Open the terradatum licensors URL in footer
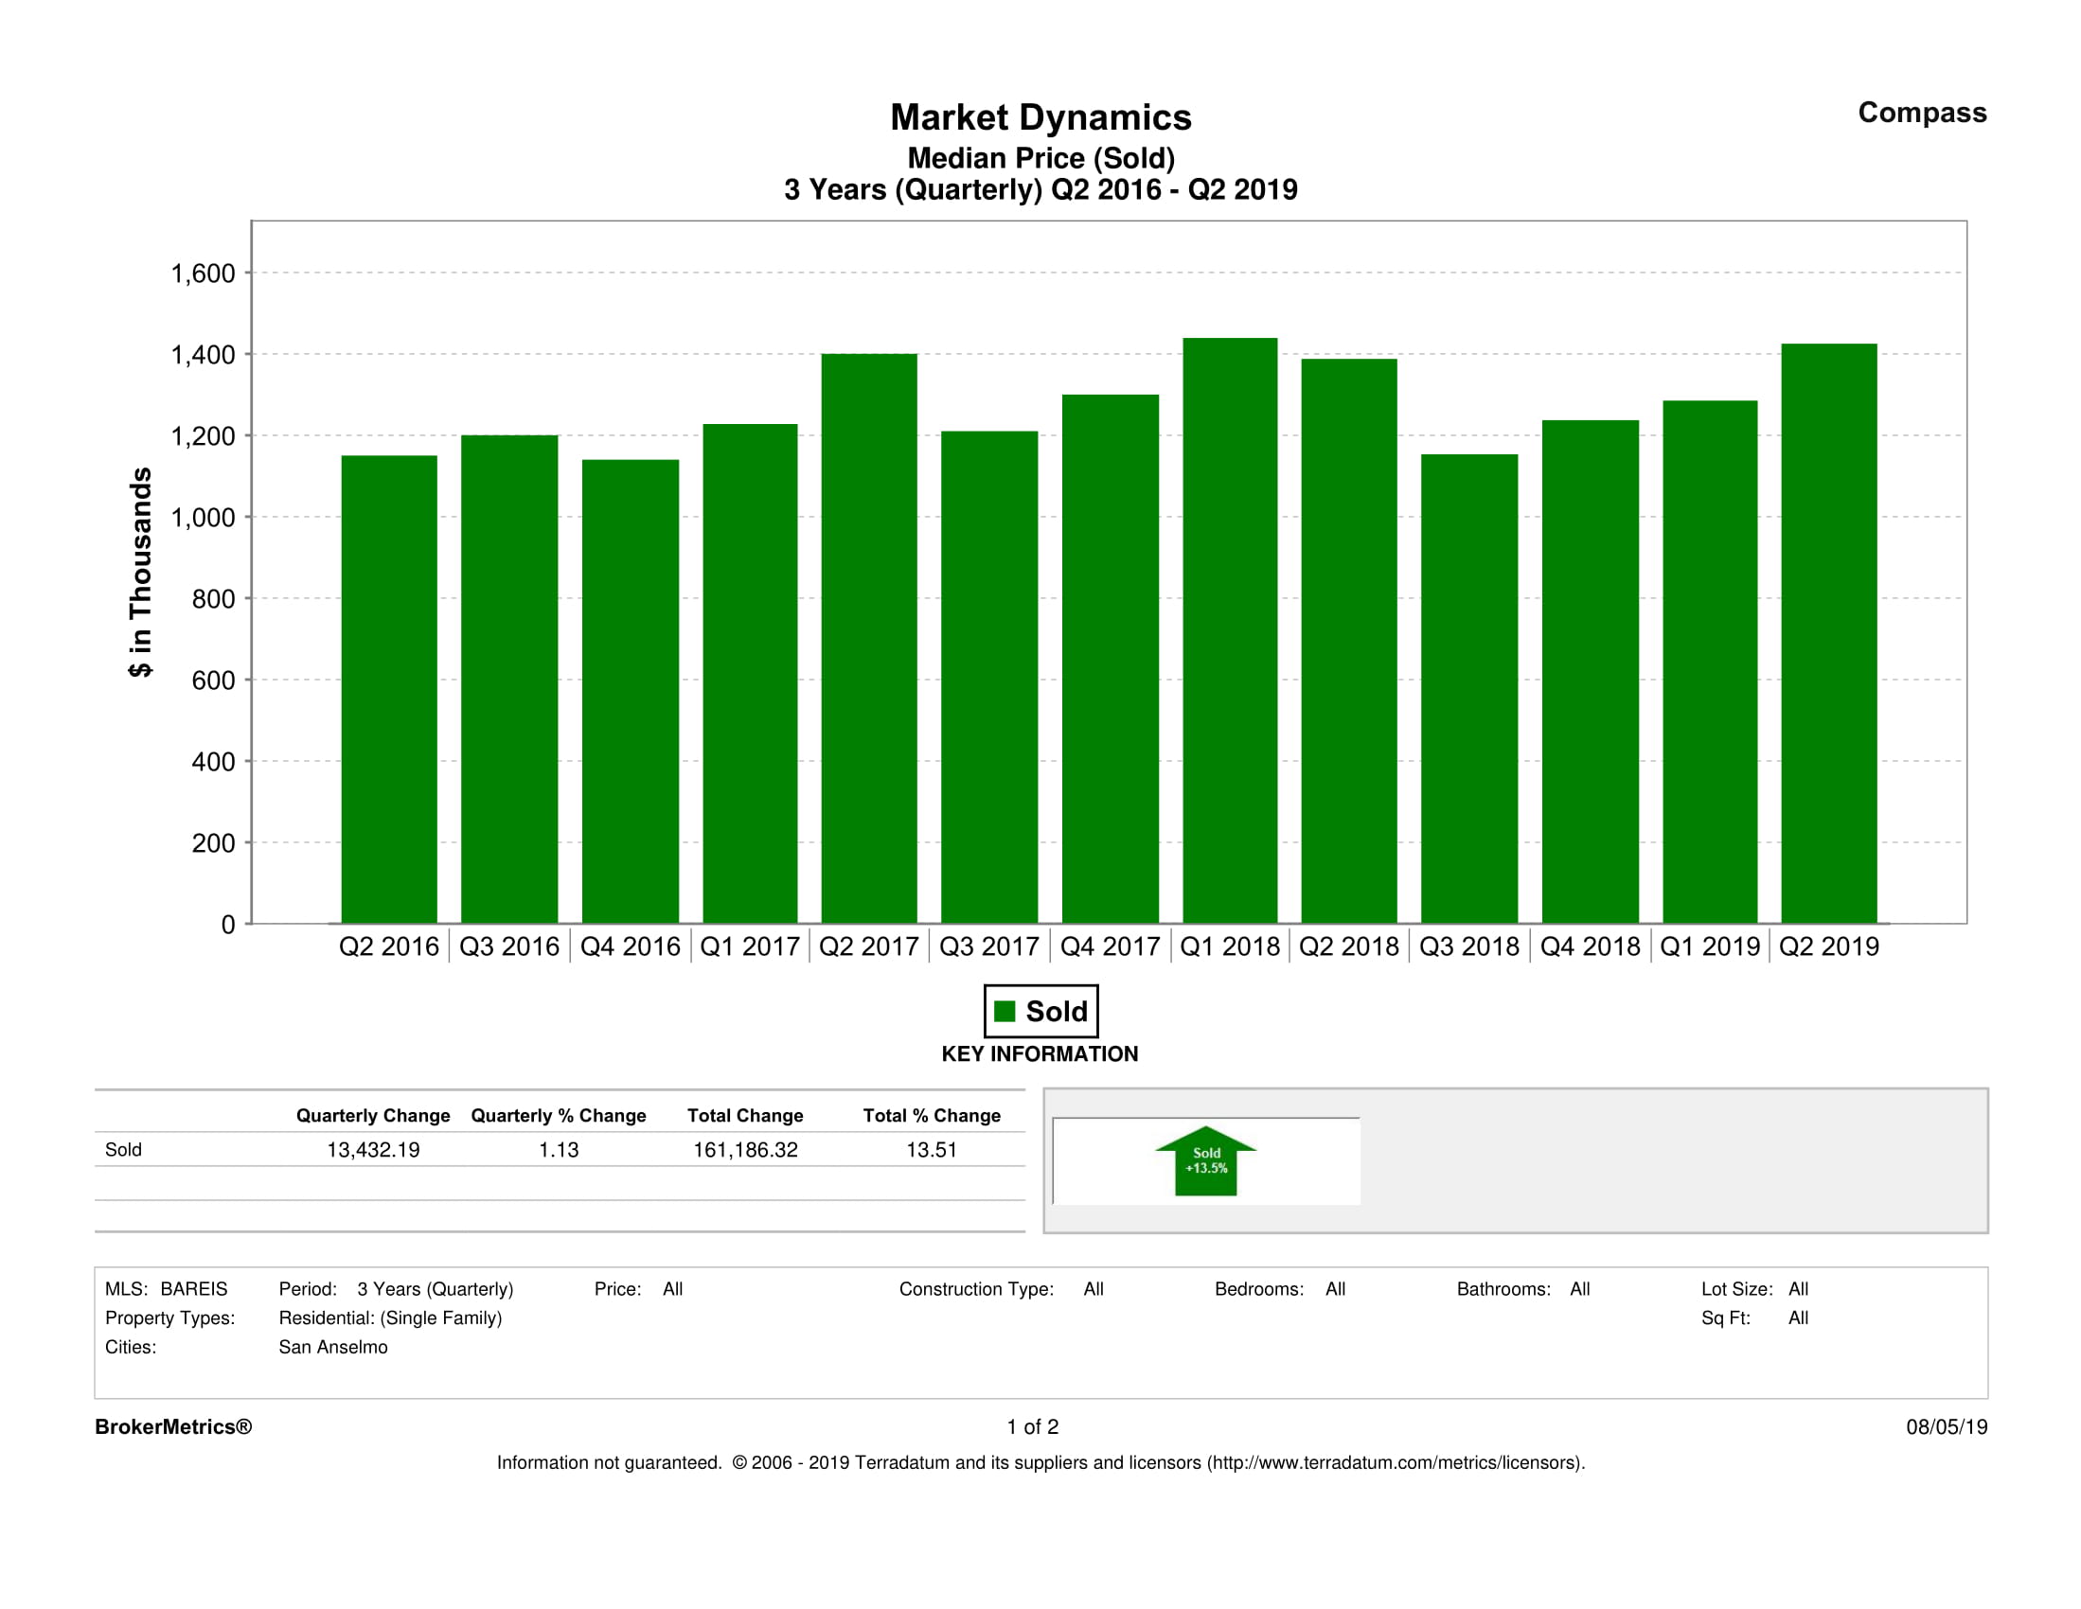 tap(1395, 1462)
